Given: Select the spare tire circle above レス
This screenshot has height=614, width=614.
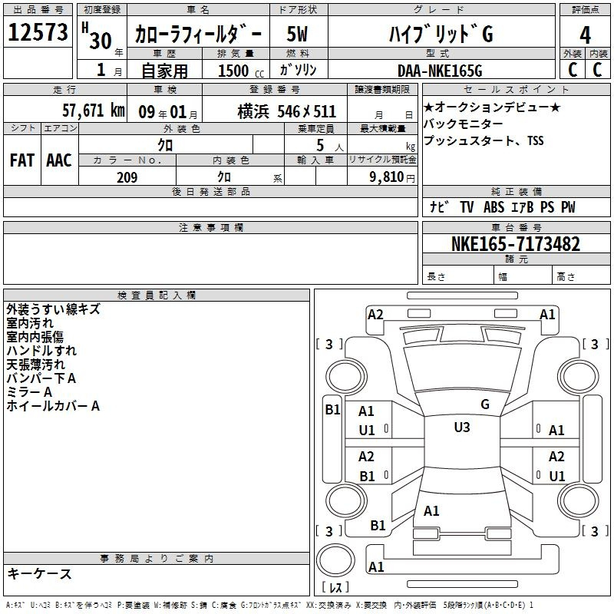Looking at the screenshot, I should click(335, 560).
